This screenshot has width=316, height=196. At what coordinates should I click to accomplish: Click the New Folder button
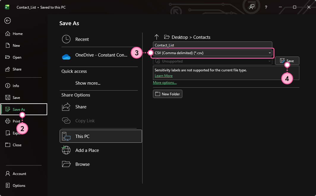pos(168,94)
